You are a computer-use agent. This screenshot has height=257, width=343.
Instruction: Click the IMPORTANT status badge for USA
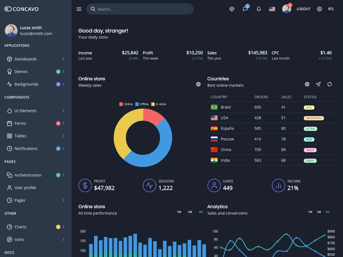point(314,118)
